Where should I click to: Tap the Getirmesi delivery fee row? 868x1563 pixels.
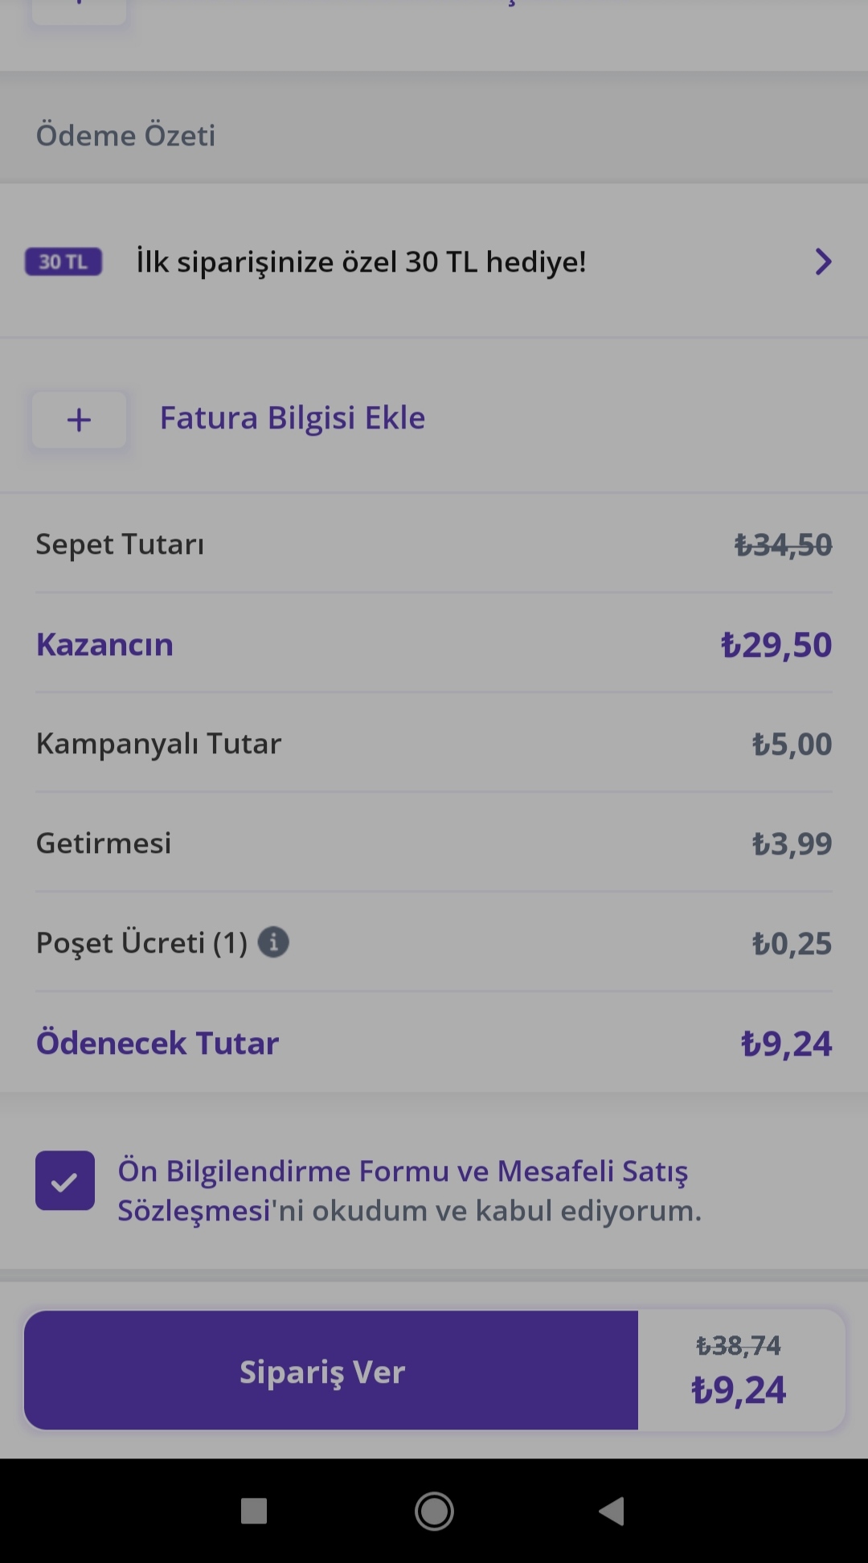[104, 843]
